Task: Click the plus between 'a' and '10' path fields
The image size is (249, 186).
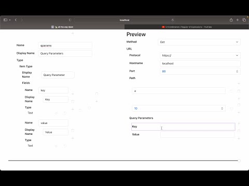Action: click(239, 99)
